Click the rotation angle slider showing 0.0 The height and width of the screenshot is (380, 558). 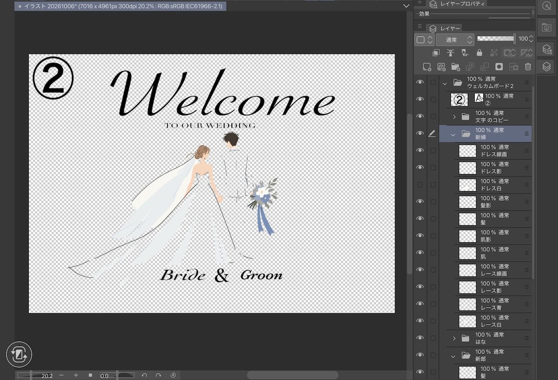coord(117,375)
